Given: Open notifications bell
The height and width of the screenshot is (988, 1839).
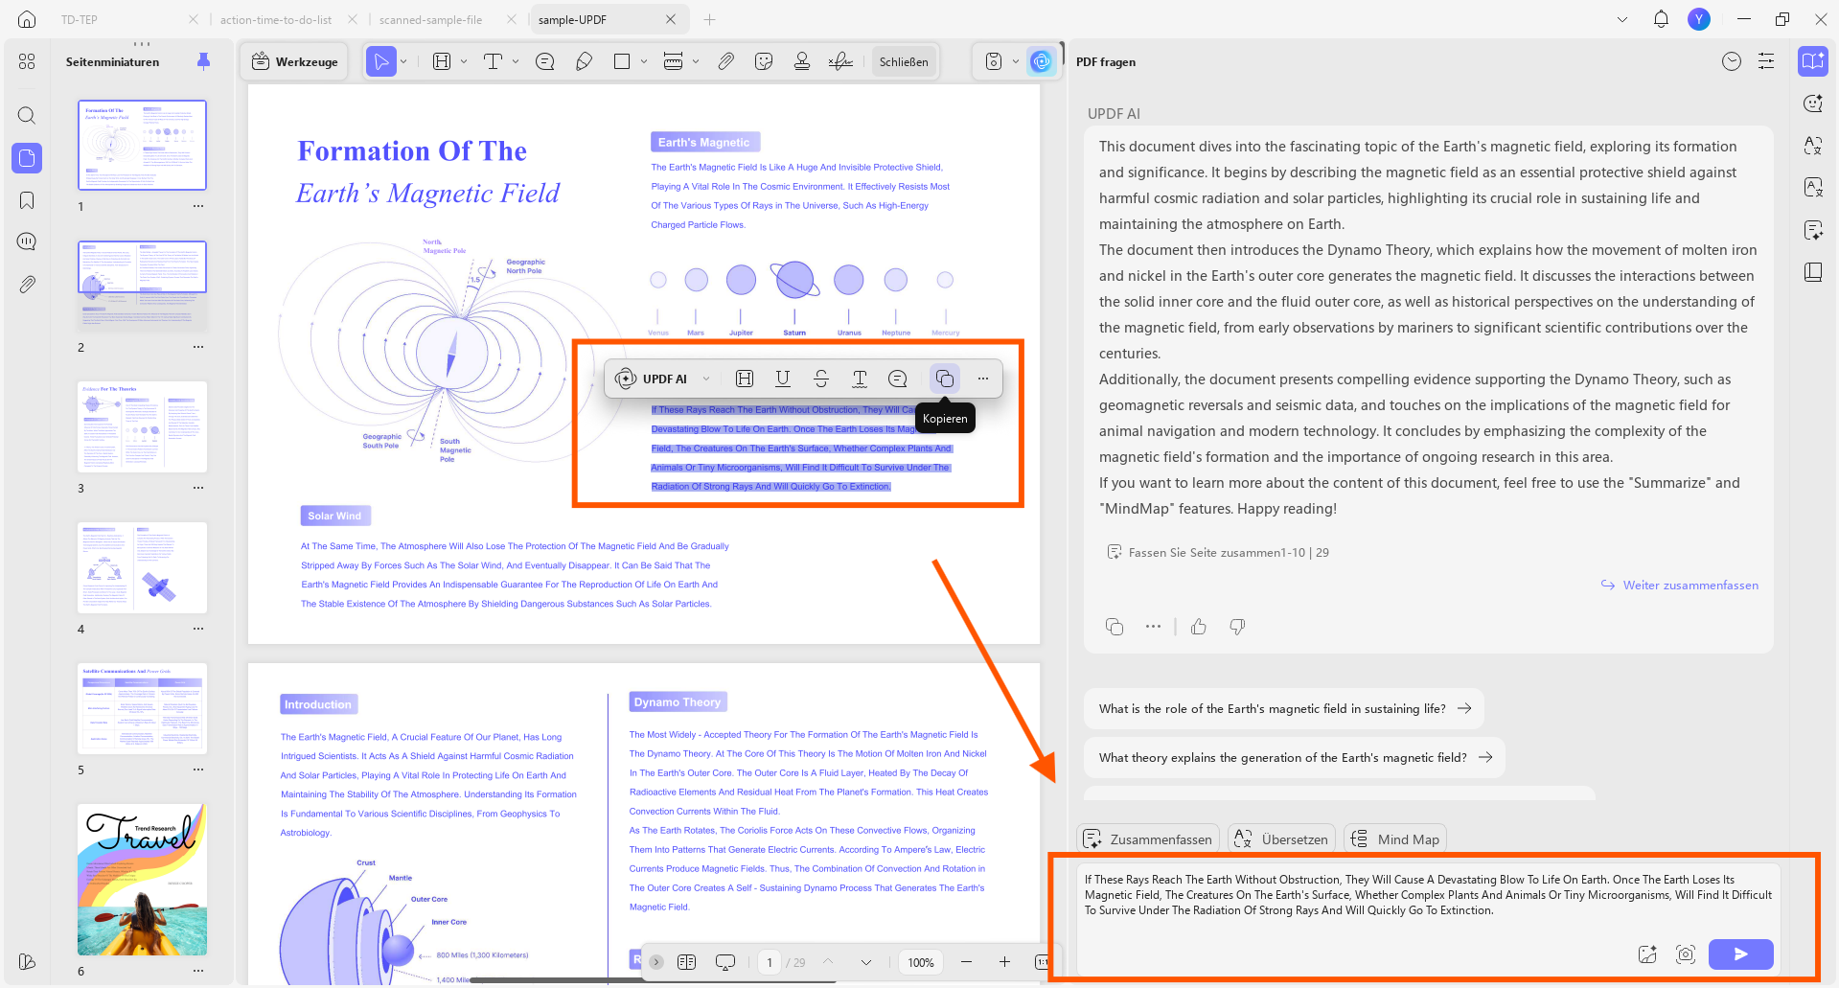Looking at the screenshot, I should (1661, 19).
